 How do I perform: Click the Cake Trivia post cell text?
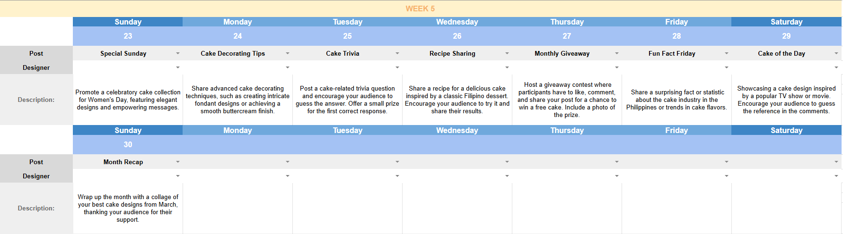click(x=342, y=53)
